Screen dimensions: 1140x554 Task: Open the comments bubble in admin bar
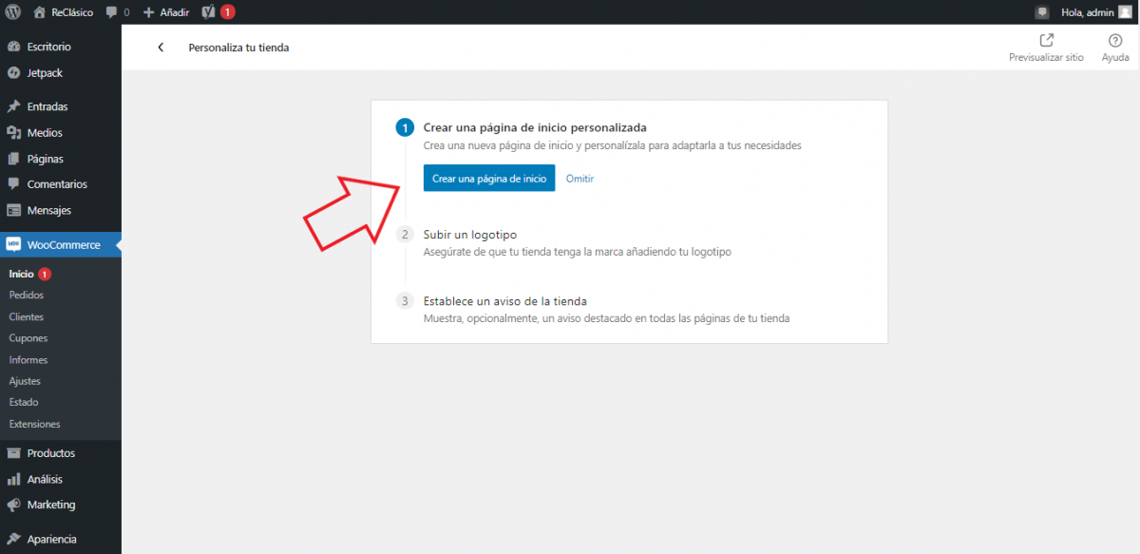pyautogui.click(x=113, y=12)
